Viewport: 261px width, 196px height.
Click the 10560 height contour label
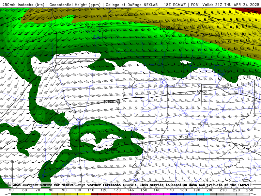click(196, 58)
